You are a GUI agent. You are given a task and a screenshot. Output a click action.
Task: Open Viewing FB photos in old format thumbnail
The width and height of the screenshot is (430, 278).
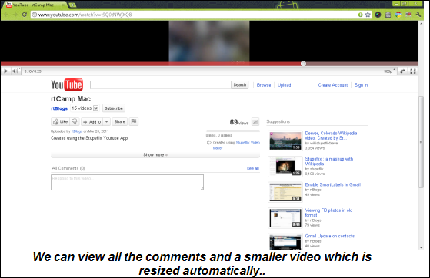[x=285, y=218]
